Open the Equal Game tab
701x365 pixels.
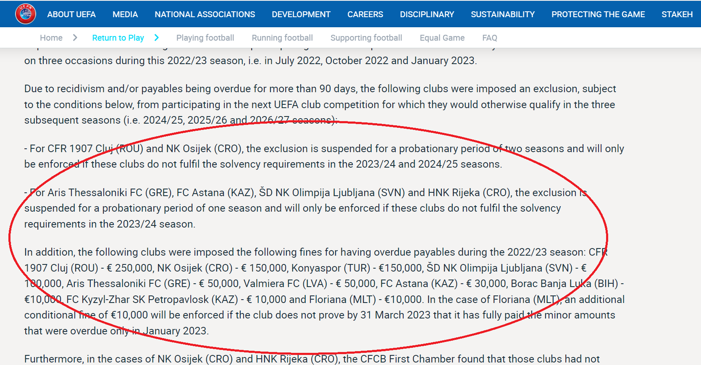(442, 38)
